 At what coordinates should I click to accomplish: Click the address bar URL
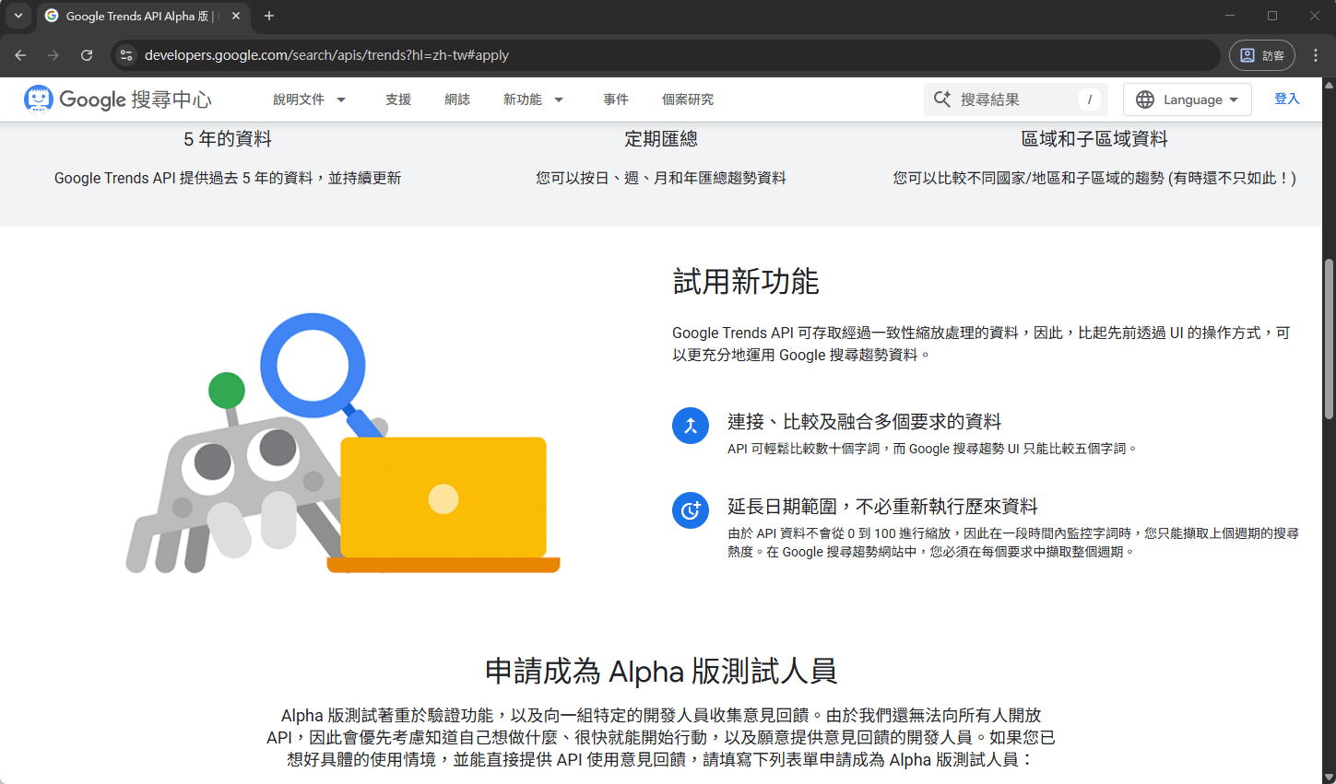[x=326, y=55]
